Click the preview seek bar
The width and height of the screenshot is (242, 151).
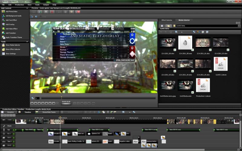[x=98, y=98]
